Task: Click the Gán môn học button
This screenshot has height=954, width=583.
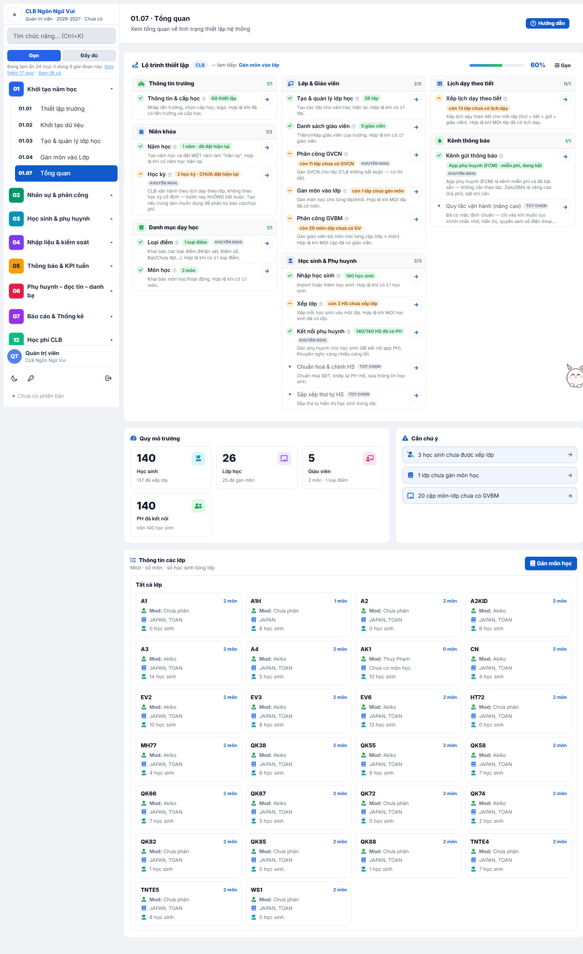Action: [551, 564]
